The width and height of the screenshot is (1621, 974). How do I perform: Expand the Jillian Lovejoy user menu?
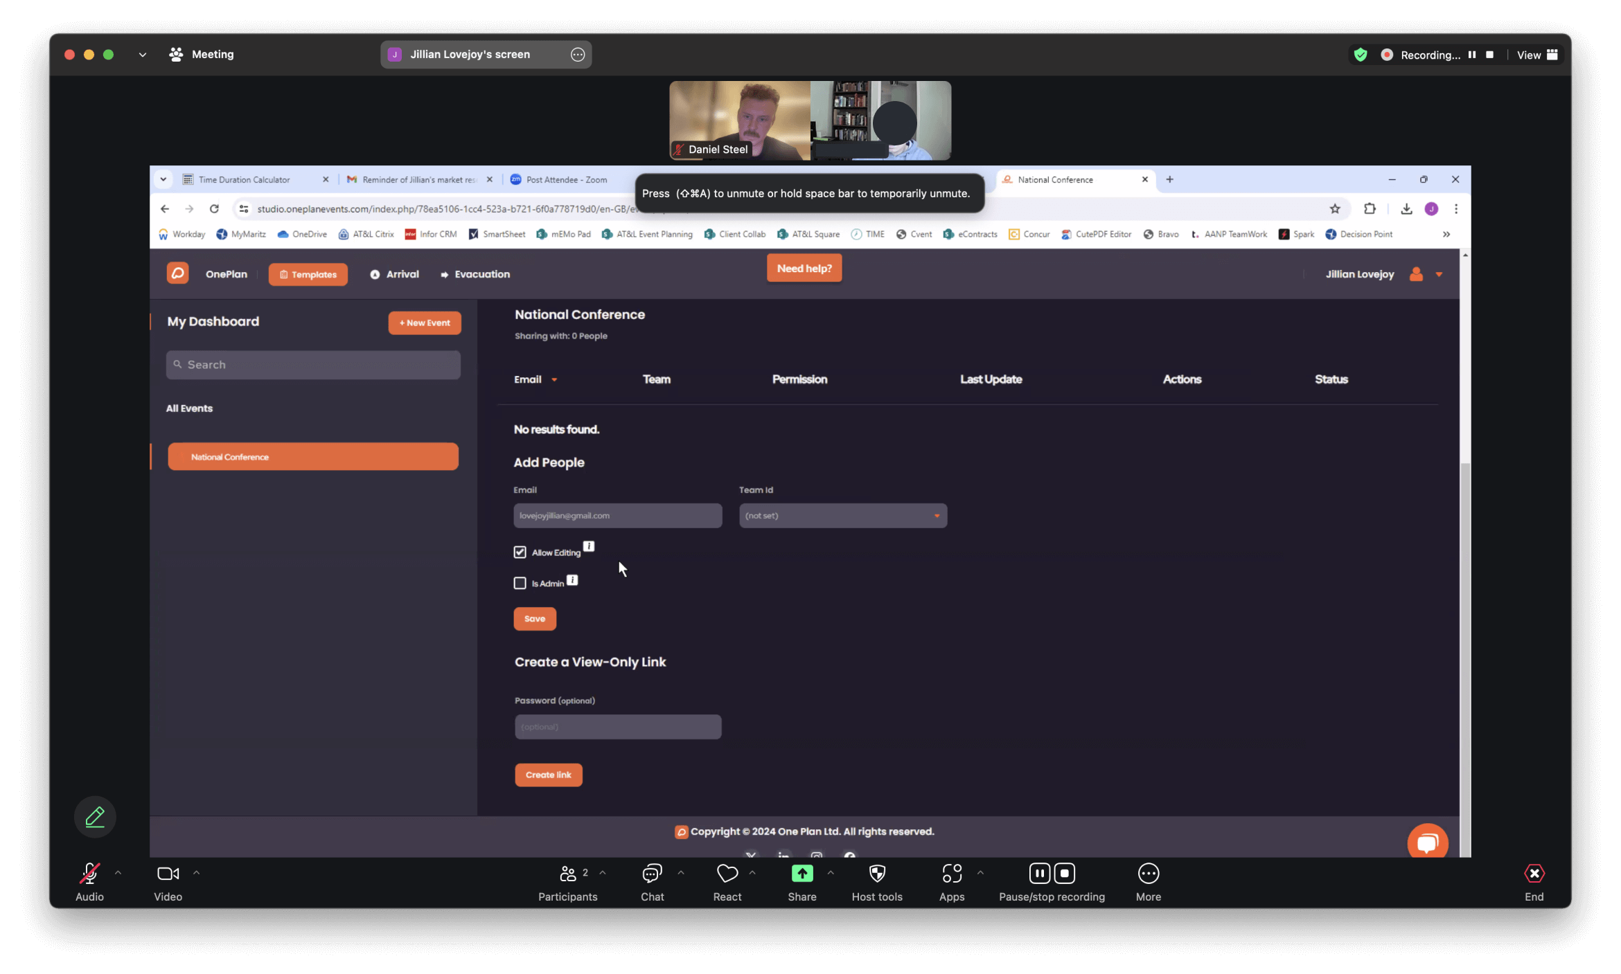point(1439,275)
